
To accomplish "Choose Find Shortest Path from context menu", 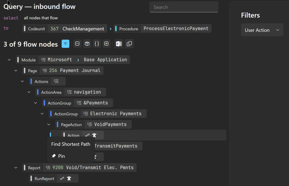I will (x=71, y=144).
